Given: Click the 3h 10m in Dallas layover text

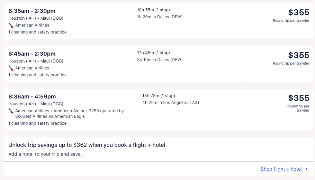Looking at the screenshot, I should point(160,60).
